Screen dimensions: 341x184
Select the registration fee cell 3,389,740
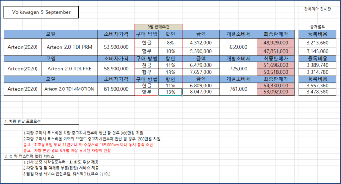[317, 65]
